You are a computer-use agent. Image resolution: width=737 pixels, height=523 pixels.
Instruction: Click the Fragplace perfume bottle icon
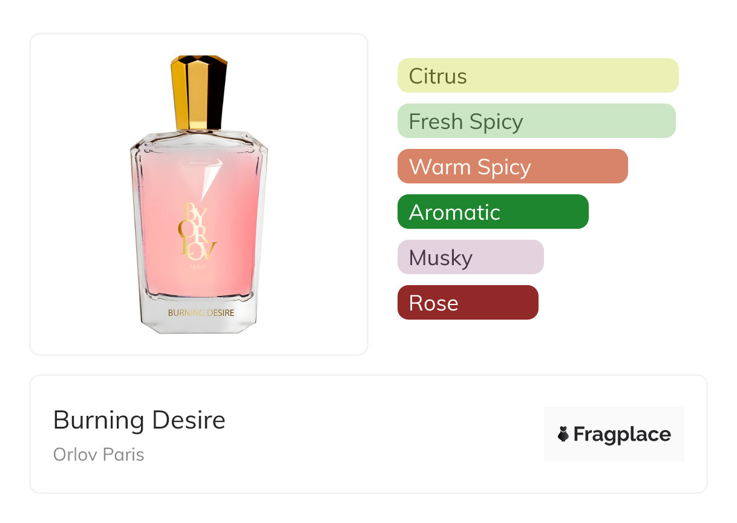(563, 434)
